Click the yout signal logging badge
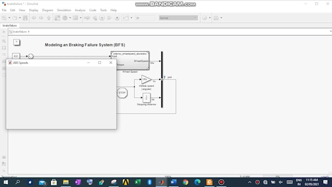Screen dimensions: 332x187 point(165,77)
